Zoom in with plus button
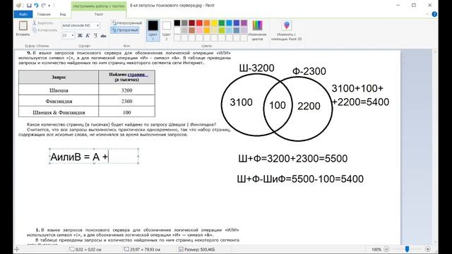The height and width of the screenshot is (254, 452). (x=428, y=249)
